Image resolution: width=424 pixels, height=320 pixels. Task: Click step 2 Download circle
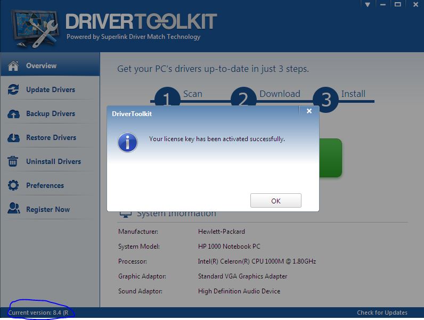(243, 97)
